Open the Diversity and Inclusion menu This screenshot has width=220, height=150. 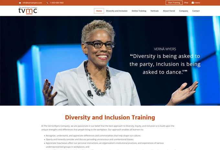[117, 11]
